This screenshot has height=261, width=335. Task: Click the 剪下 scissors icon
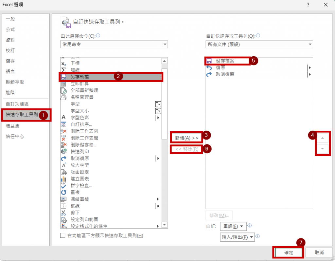coord(63,213)
